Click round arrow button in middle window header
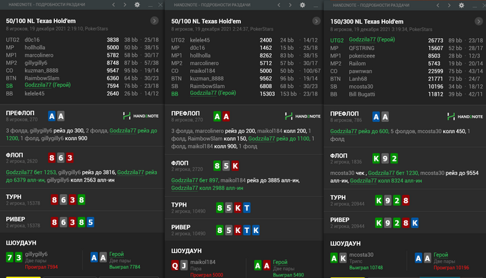Viewport: 486px width, 278px height. [316, 21]
